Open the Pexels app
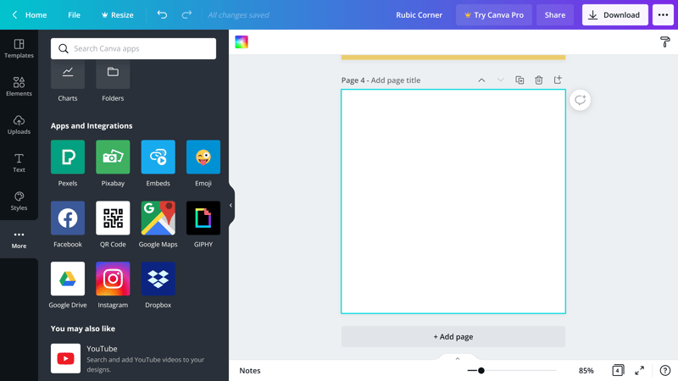The width and height of the screenshot is (678, 381). pyautogui.click(x=68, y=157)
